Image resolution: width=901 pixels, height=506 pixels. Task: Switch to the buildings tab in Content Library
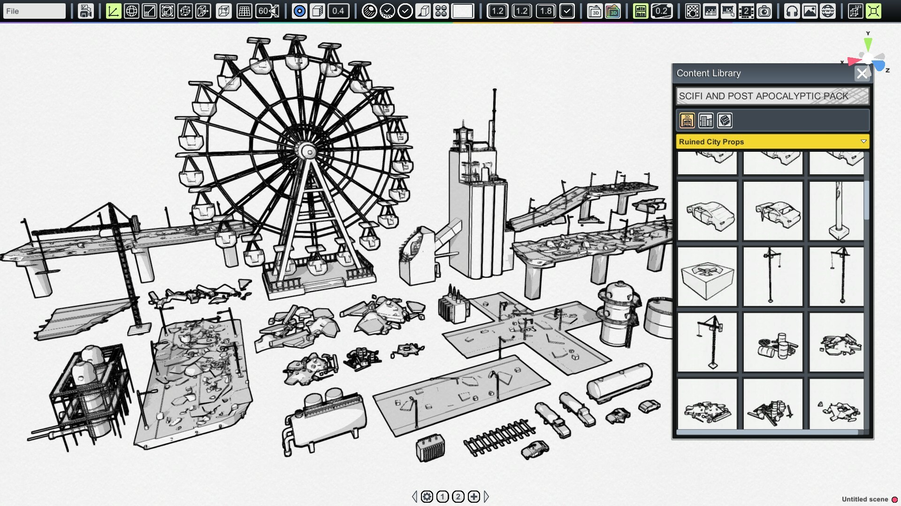pyautogui.click(x=706, y=120)
